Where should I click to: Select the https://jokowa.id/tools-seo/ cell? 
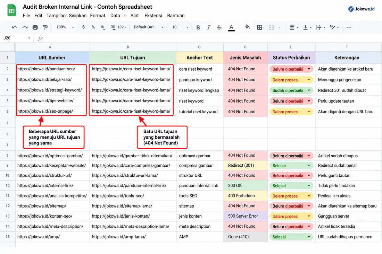[133, 196]
